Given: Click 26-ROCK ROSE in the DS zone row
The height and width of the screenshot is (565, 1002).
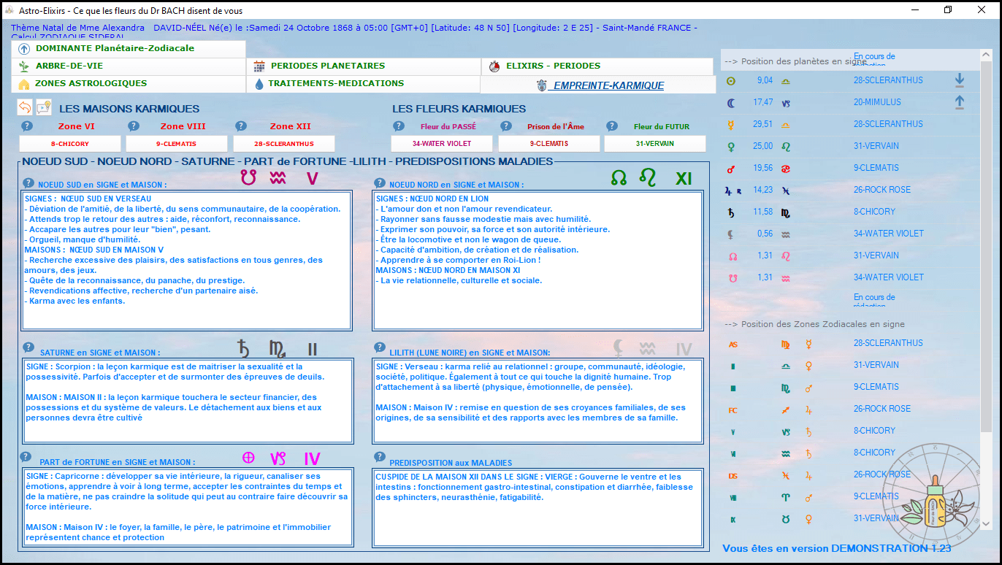Looking at the screenshot, I should (882, 474).
